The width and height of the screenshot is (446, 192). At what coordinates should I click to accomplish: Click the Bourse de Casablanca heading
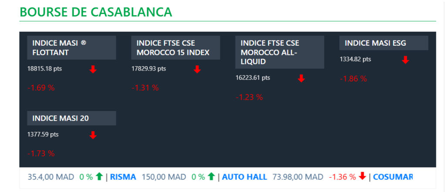pos(96,12)
